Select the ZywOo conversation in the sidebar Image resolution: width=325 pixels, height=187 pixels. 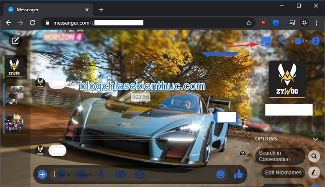tap(14, 67)
